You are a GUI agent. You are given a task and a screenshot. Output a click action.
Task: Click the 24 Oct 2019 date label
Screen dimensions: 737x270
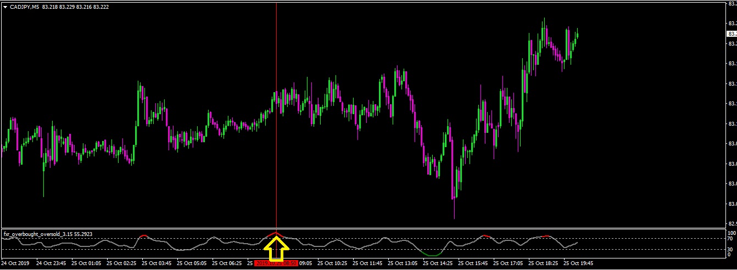click(16, 263)
